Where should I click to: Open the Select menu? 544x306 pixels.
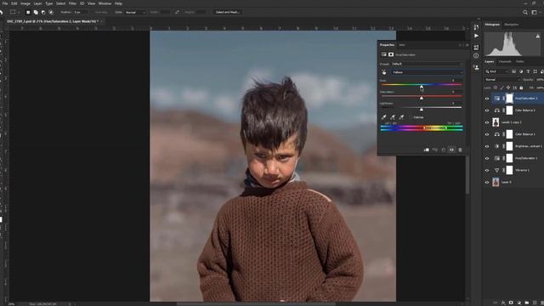point(60,3)
